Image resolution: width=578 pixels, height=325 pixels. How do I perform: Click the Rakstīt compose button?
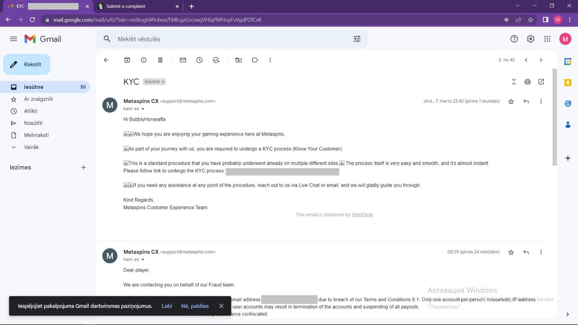coord(27,64)
